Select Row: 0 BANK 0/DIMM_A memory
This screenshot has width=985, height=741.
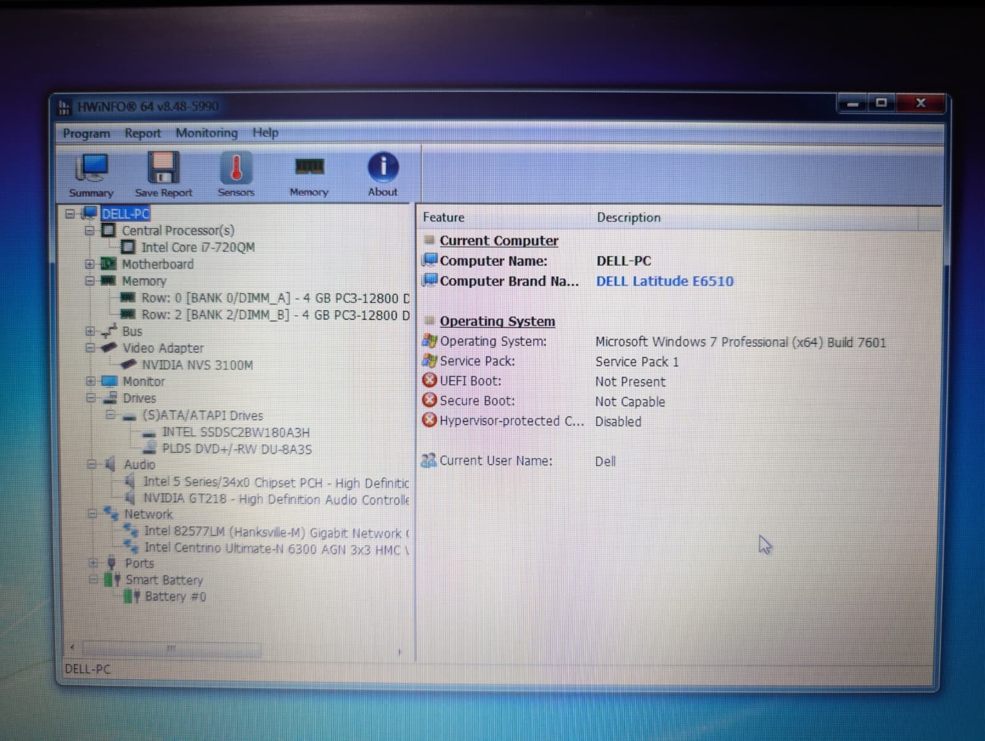pyautogui.click(x=275, y=298)
